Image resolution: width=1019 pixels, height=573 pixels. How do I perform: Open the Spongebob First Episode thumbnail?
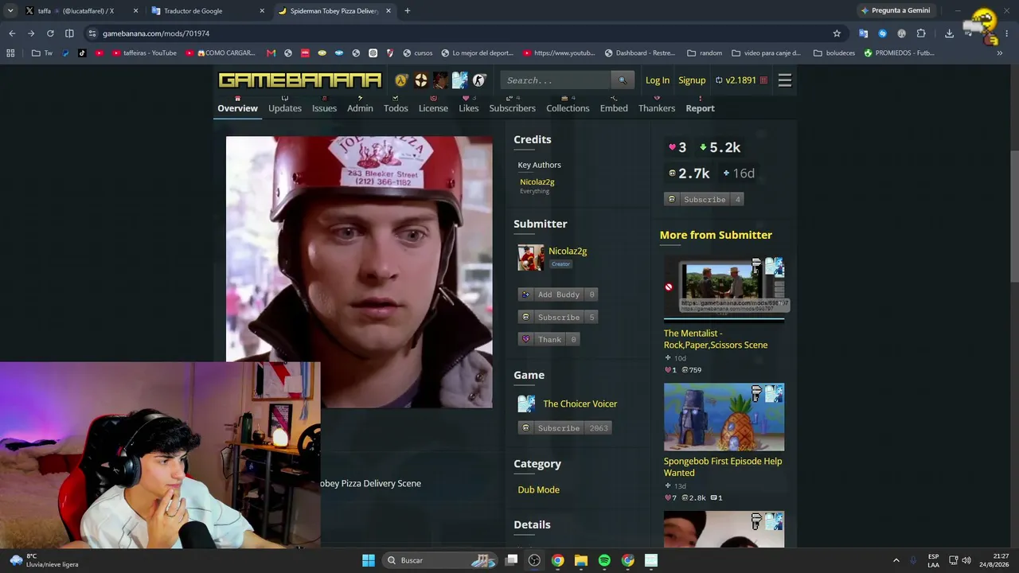[724, 417]
